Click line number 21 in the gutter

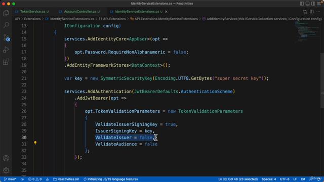(24, 78)
